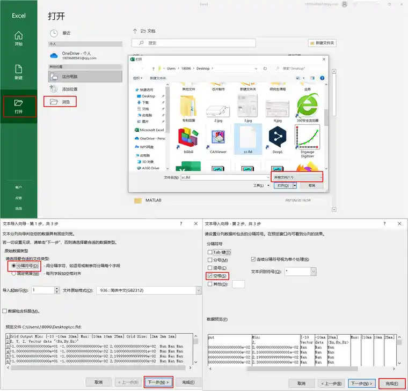This screenshot has width=408, height=391.
Task: Toggle 连续分隔符号视为单个处理(R) checkbox
Action: click(253, 259)
